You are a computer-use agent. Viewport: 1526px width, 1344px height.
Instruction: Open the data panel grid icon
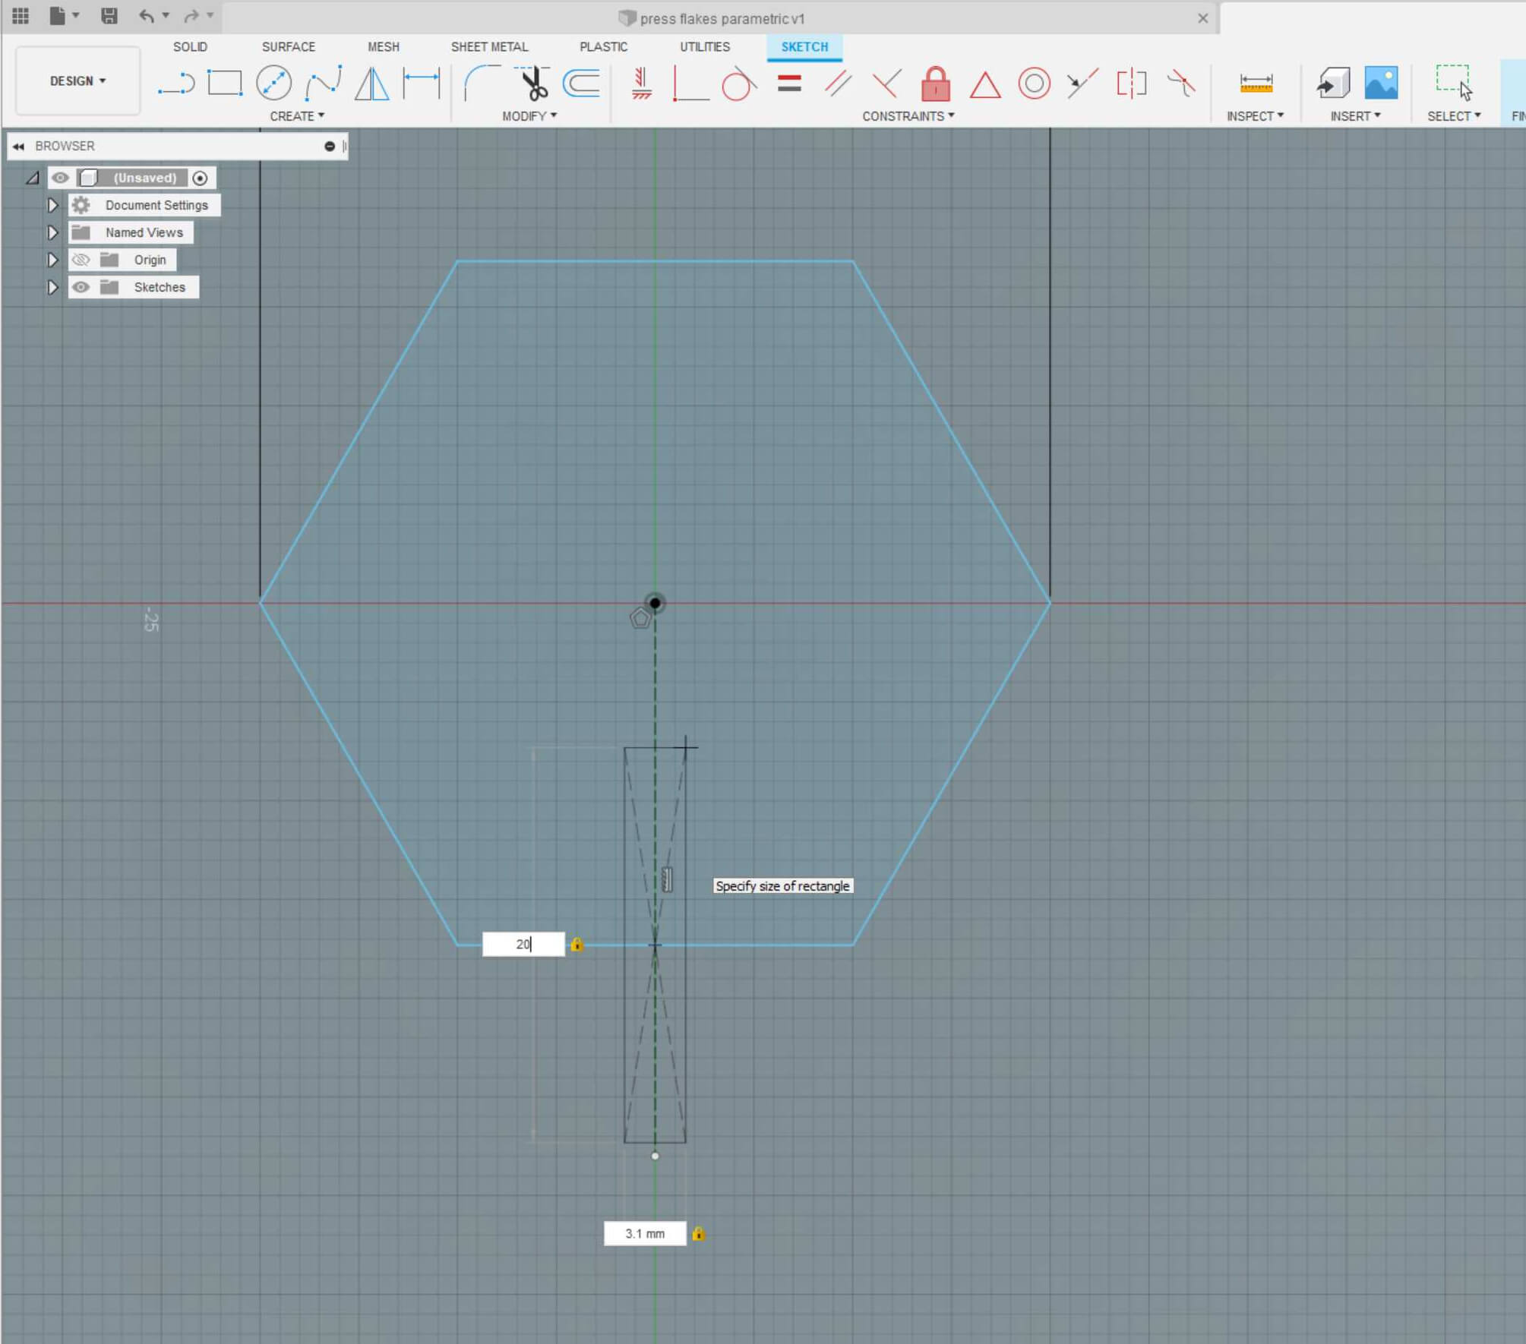tap(21, 16)
